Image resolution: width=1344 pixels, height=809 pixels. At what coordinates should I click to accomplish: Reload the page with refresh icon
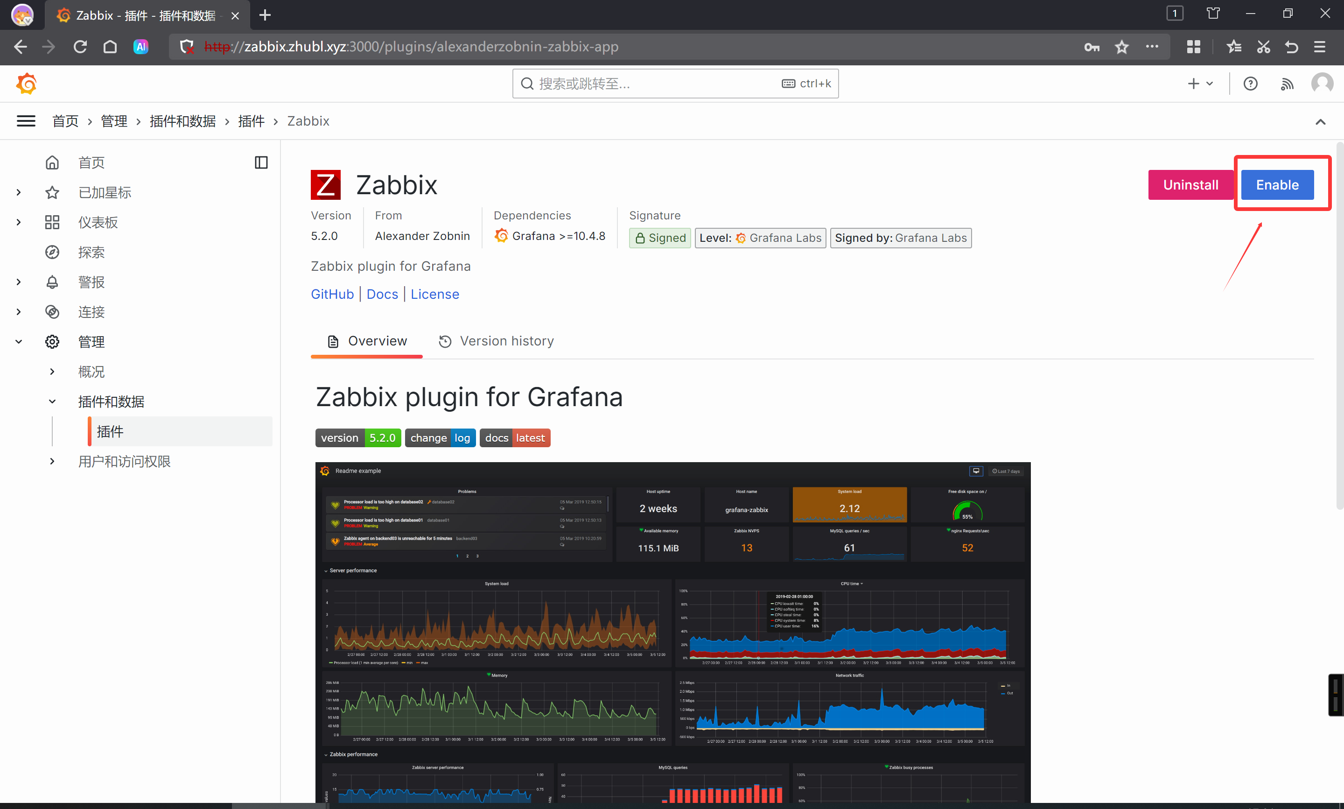pyautogui.click(x=80, y=47)
